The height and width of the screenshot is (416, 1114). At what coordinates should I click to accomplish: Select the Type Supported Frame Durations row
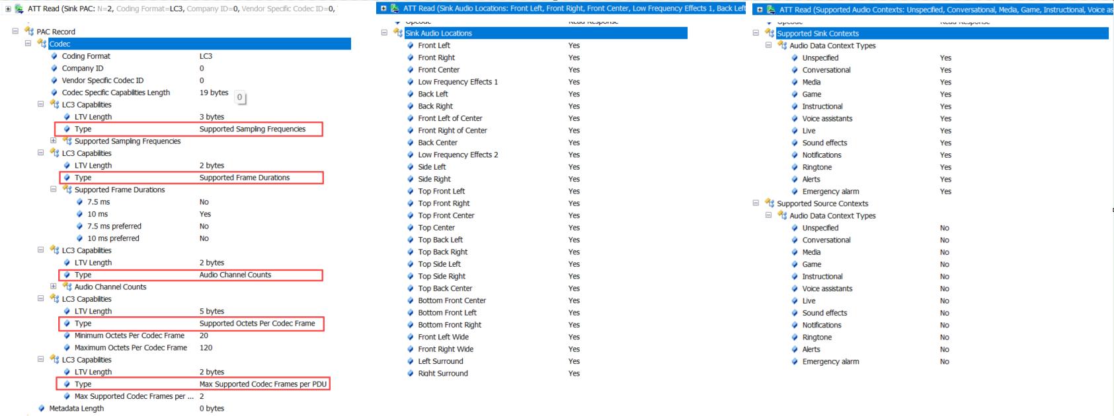click(191, 178)
